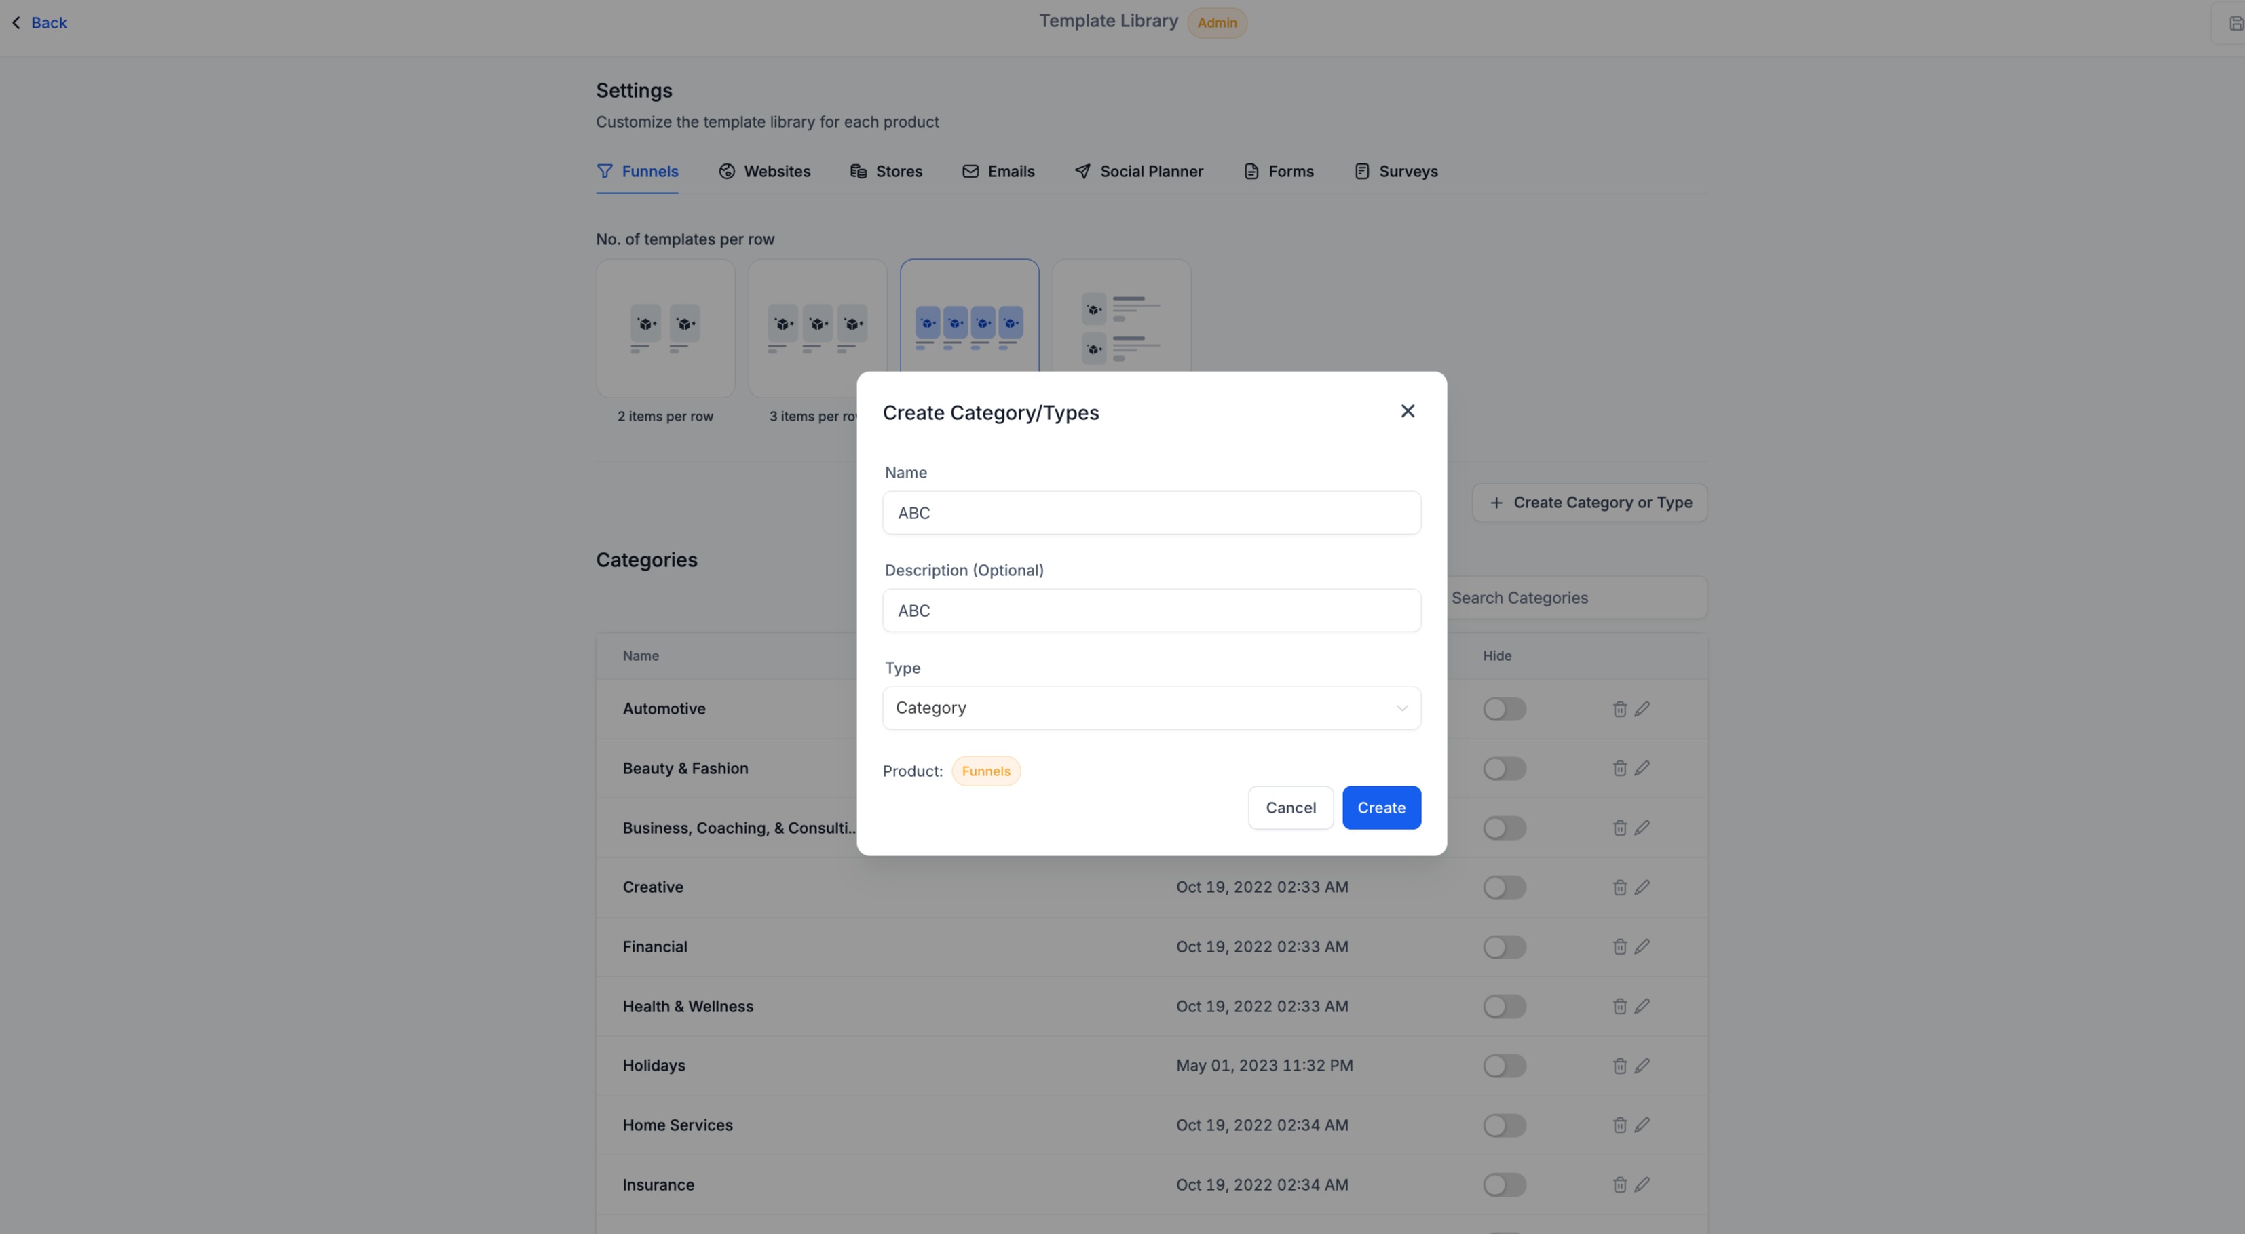
Task: Click pencil icon for Insurance category
Action: [1642, 1184]
